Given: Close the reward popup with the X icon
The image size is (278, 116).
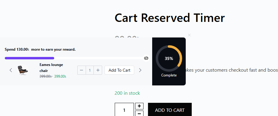Looking at the screenshot, I should pos(189,35).
